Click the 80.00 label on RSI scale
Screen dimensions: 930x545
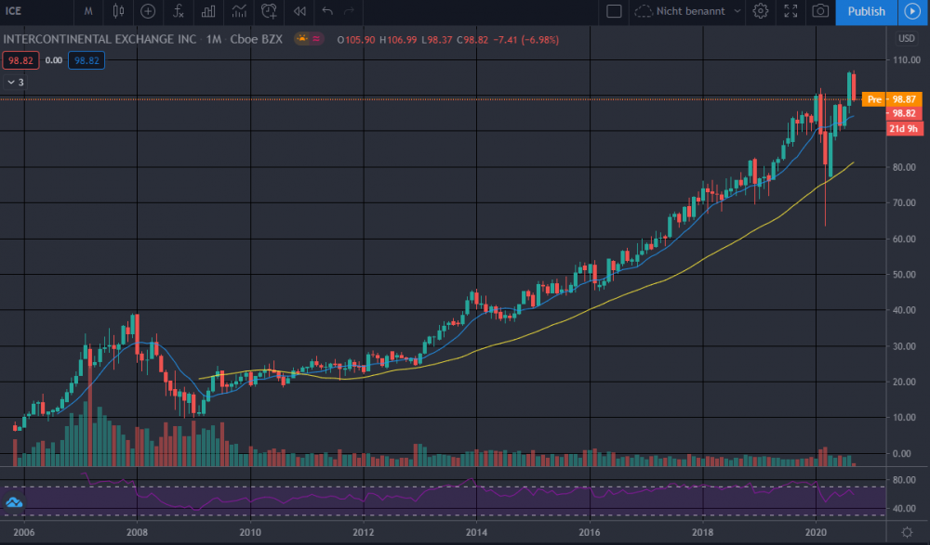coord(903,480)
